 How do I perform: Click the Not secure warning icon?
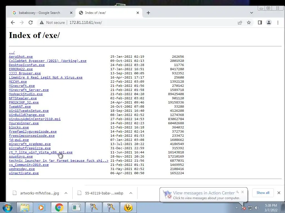click(42, 22)
